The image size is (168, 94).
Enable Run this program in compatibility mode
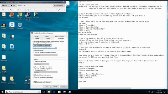pyautogui.click(x=34, y=52)
